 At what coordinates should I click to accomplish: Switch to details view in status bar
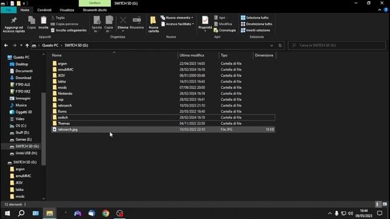point(377,204)
